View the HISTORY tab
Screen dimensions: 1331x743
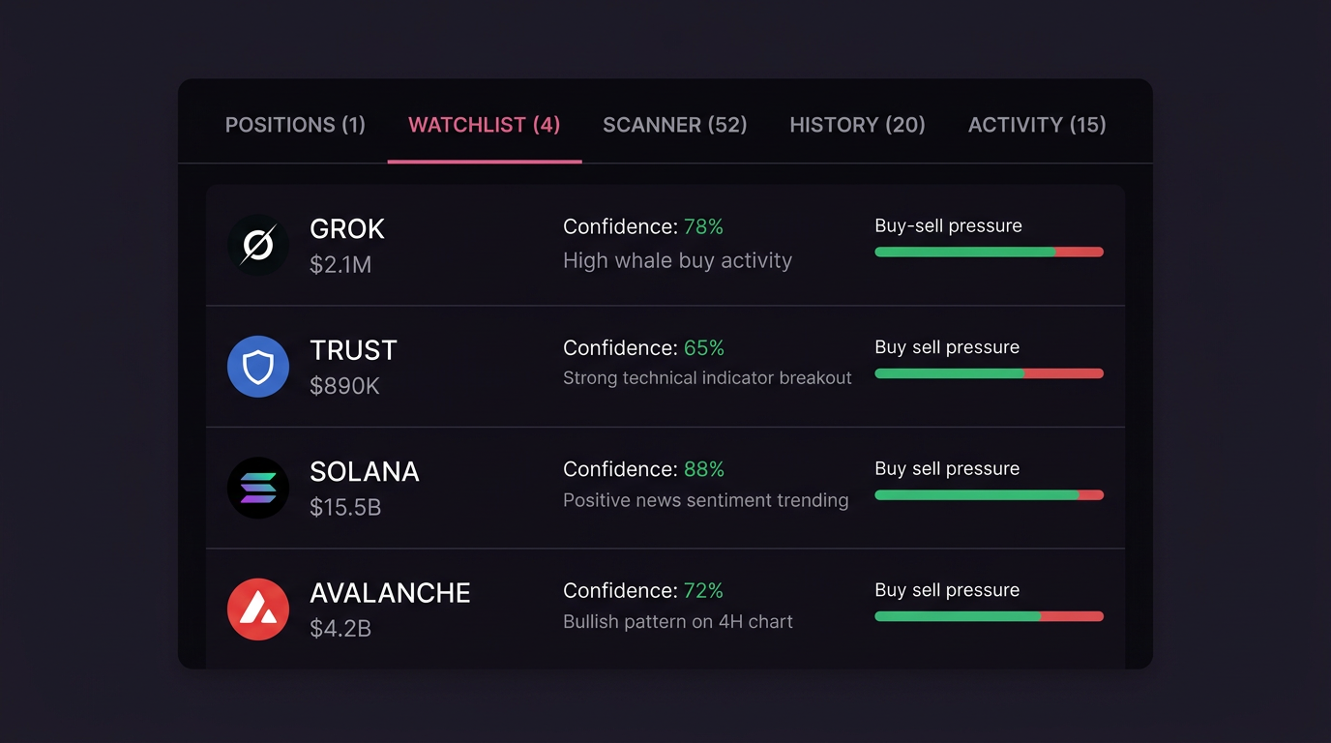(857, 125)
